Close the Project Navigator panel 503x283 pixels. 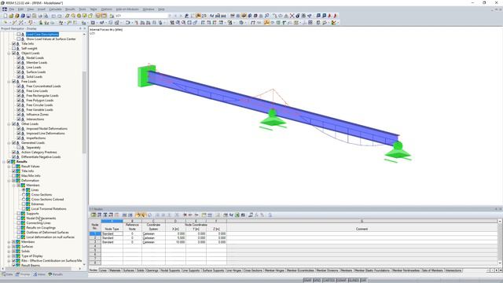point(84,28)
